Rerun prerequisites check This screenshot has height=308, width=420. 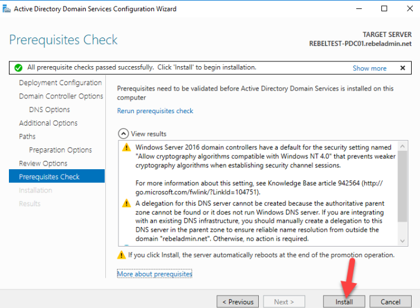(x=155, y=111)
